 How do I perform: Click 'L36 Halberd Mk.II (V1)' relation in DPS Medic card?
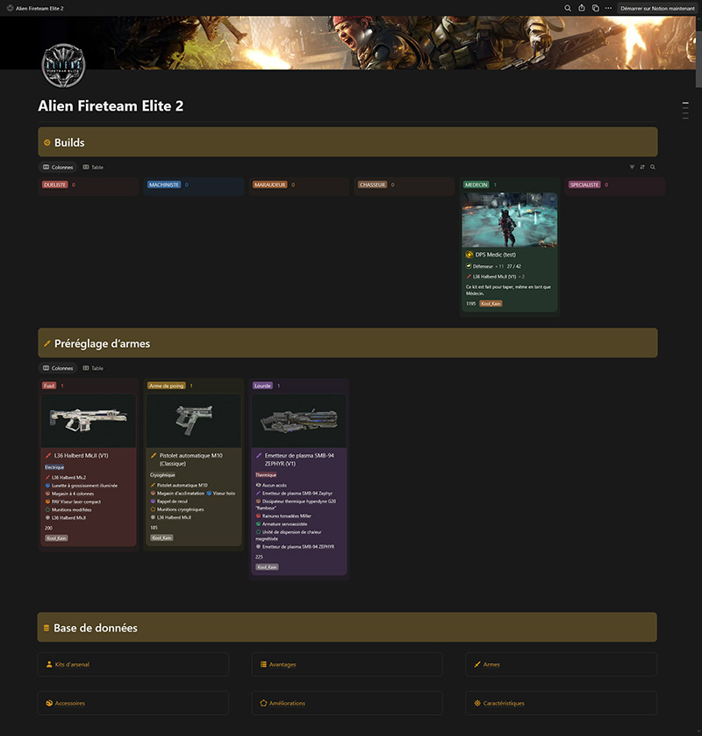pos(494,277)
